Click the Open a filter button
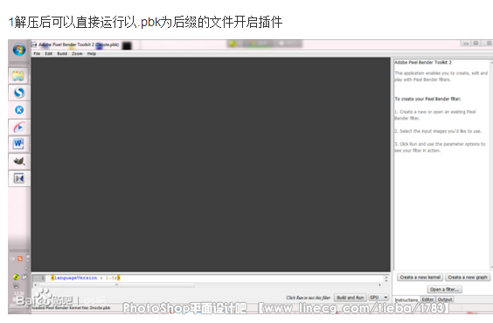493x323 pixels. (x=444, y=289)
